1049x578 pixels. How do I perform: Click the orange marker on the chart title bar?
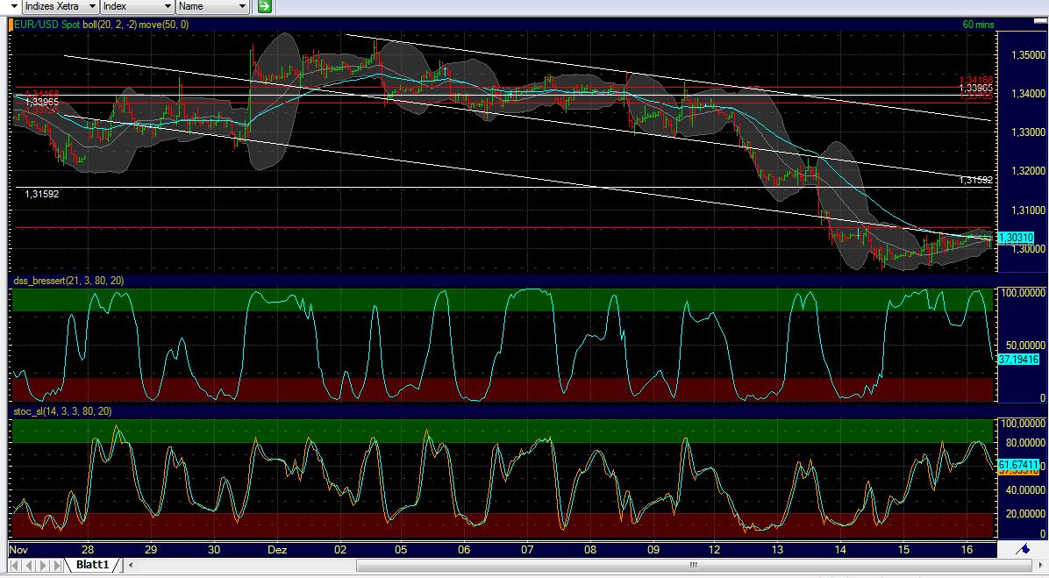11,25
